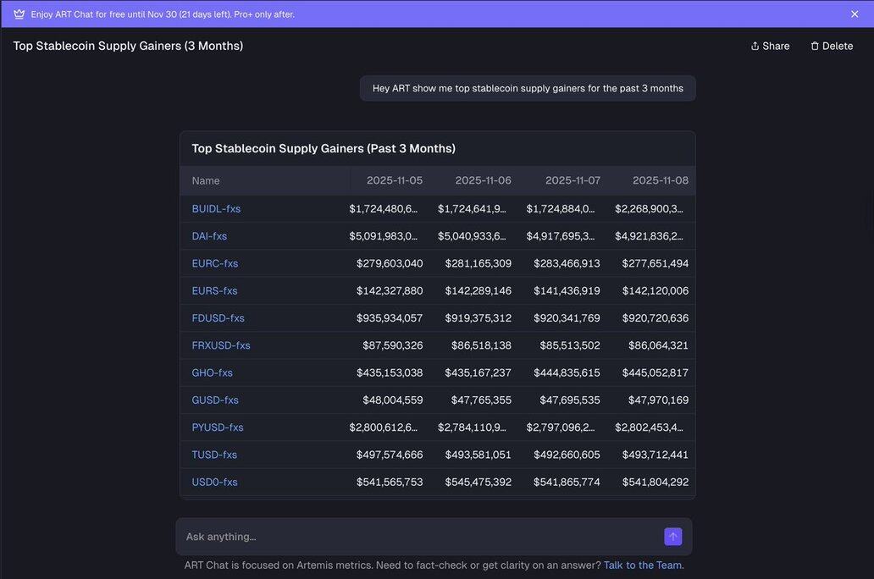Open the Talk to the Team link
The width and height of the screenshot is (874, 579).
pos(642,565)
